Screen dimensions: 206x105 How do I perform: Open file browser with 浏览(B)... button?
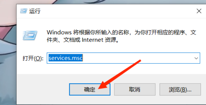pos(180,89)
